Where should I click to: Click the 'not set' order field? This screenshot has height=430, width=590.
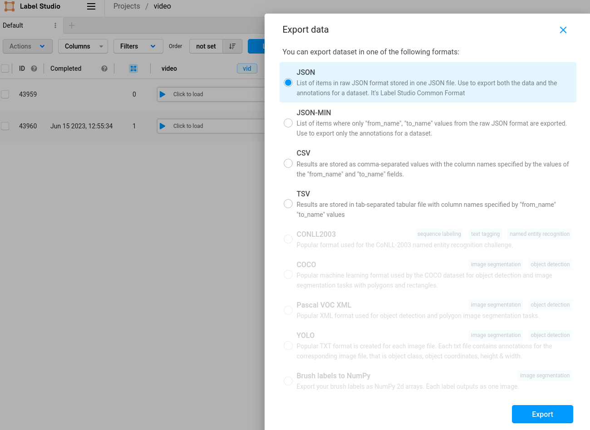click(x=206, y=46)
